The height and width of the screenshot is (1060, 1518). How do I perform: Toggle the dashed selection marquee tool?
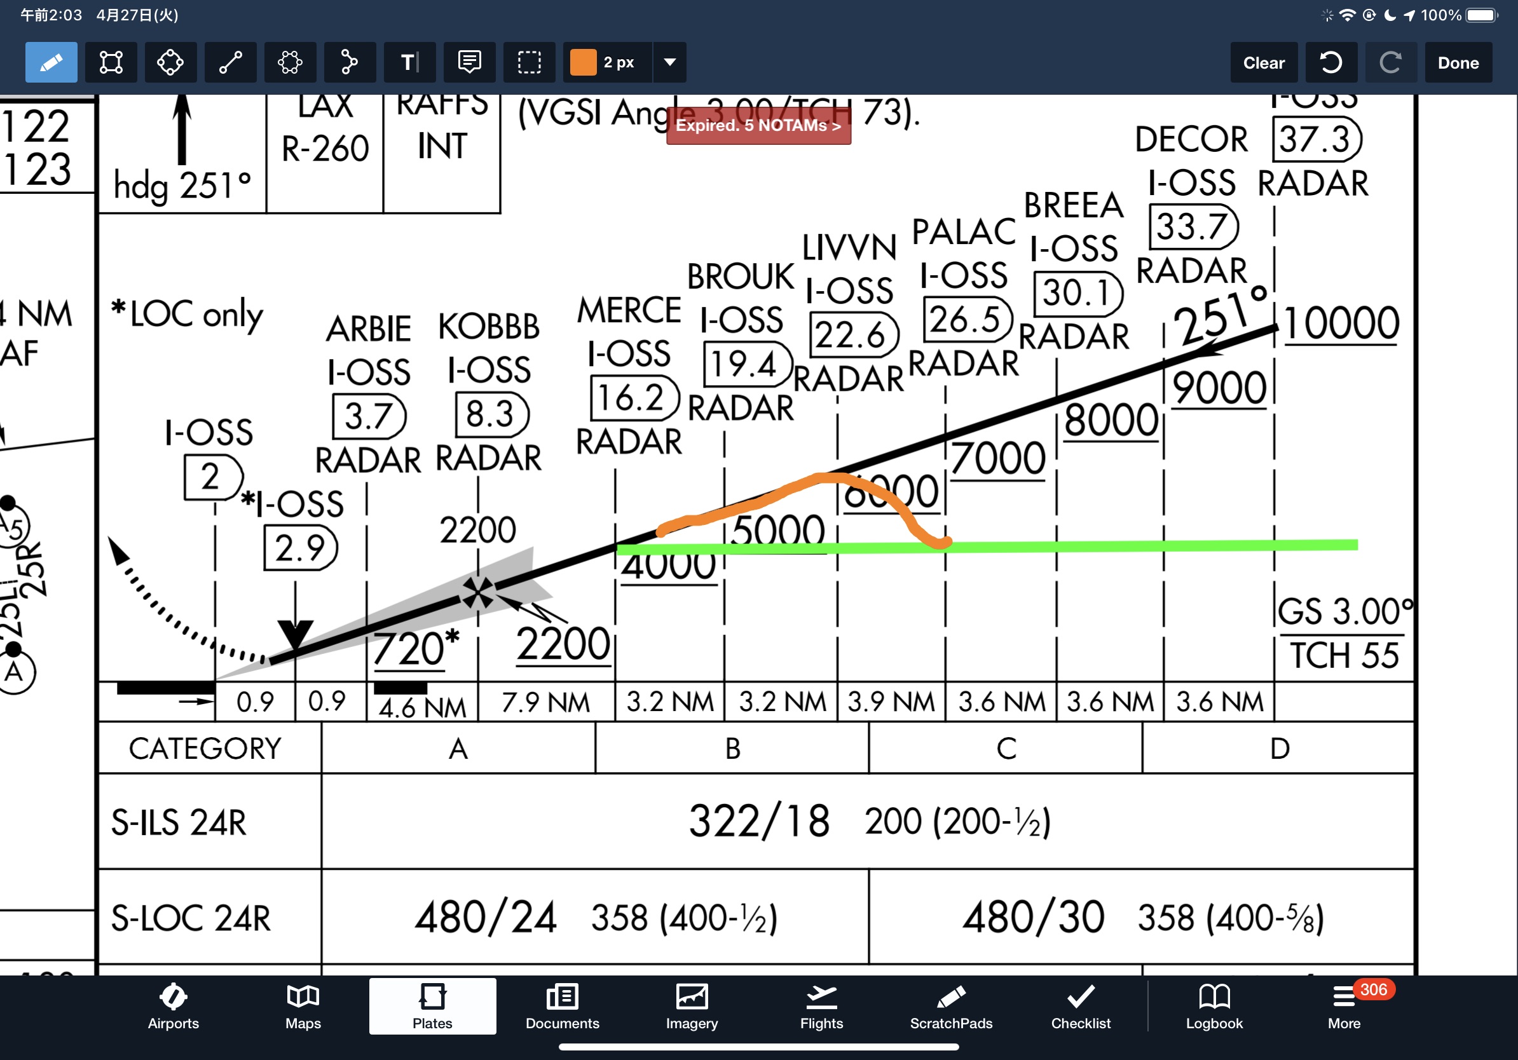point(529,63)
